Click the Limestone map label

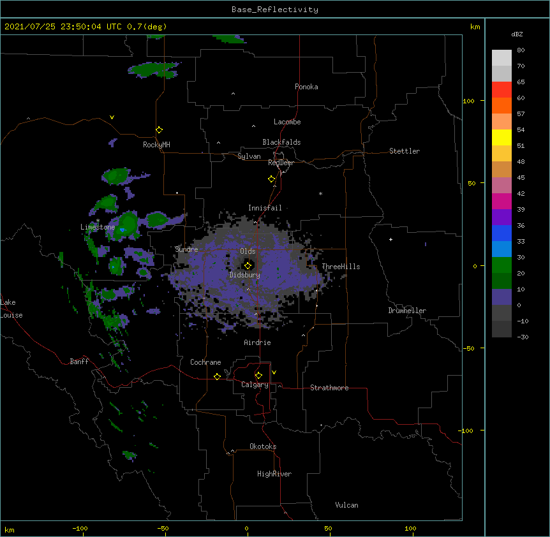click(98, 227)
